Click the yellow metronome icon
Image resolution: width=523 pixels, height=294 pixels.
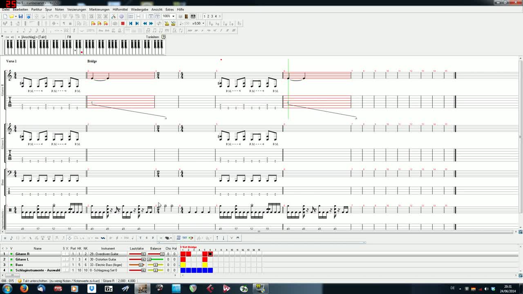[167, 23]
